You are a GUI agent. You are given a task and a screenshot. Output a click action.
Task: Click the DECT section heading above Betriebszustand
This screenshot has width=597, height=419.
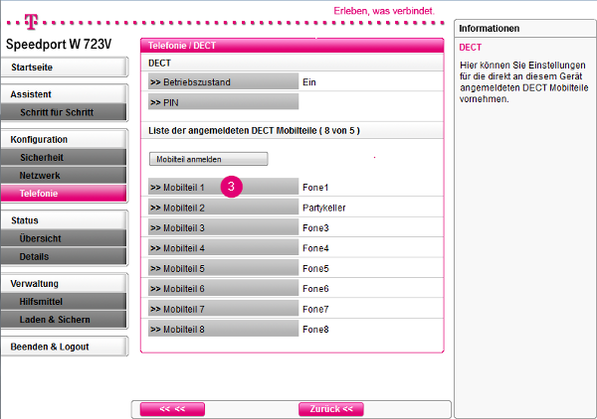(x=159, y=64)
